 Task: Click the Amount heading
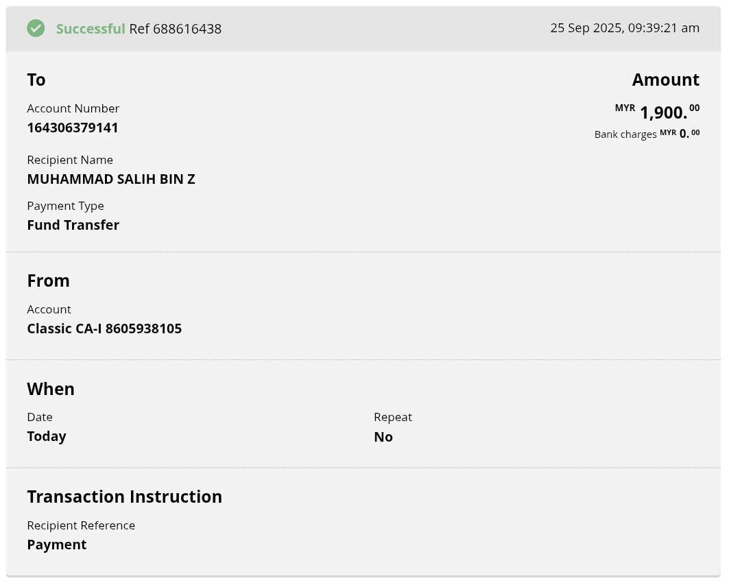click(665, 80)
